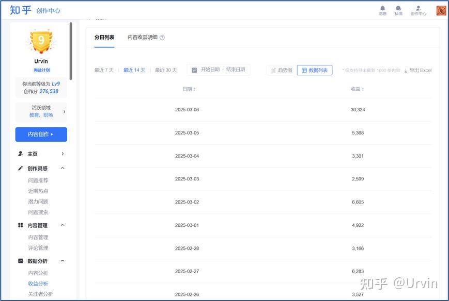This screenshot has width=449, height=301.
Task: Click the date cell 2025-03-05
Action: [187, 133]
